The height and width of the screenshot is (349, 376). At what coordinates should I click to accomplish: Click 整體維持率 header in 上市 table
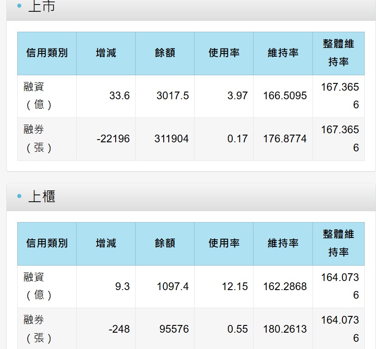(339, 53)
